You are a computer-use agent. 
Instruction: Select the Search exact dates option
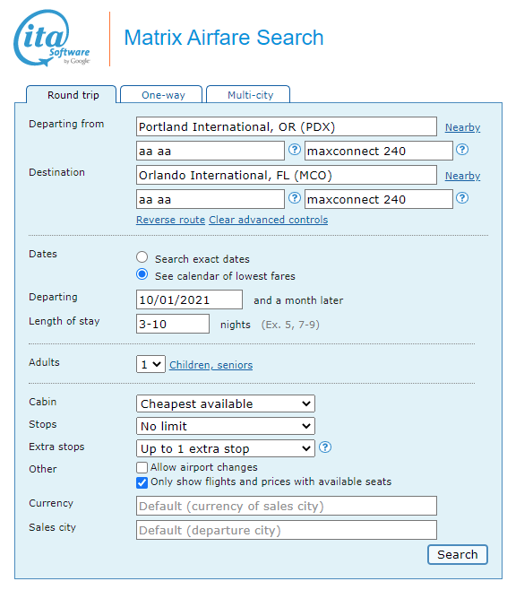pos(142,257)
